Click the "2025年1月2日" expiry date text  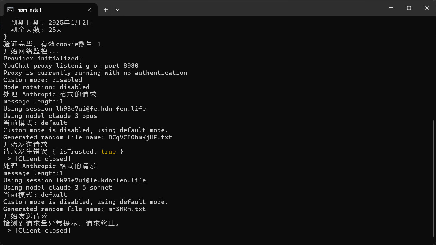point(70,23)
